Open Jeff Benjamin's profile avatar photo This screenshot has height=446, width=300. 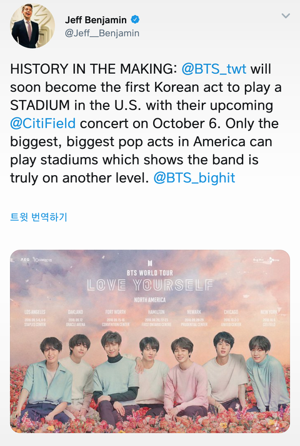click(32, 26)
